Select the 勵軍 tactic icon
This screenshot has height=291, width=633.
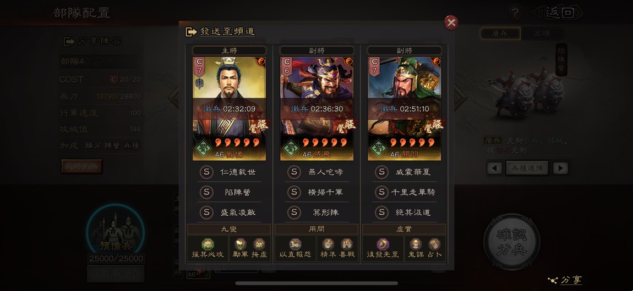240,244
